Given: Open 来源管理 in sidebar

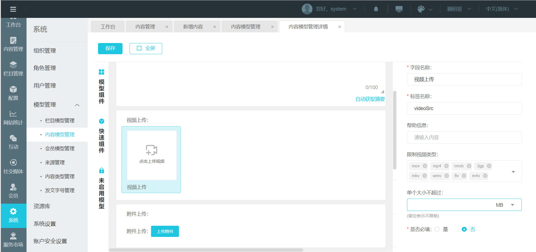Looking at the screenshot, I should click(55, 162).
